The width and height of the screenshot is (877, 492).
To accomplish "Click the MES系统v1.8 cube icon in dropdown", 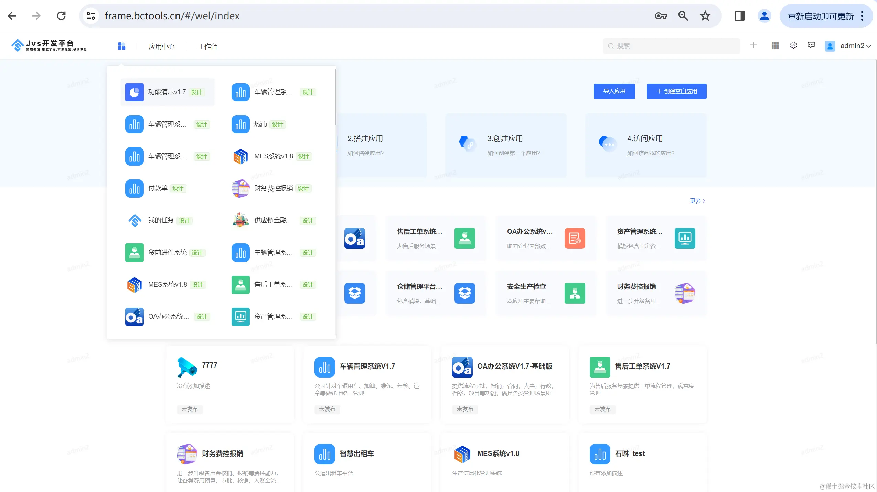I will coord(240,156).
